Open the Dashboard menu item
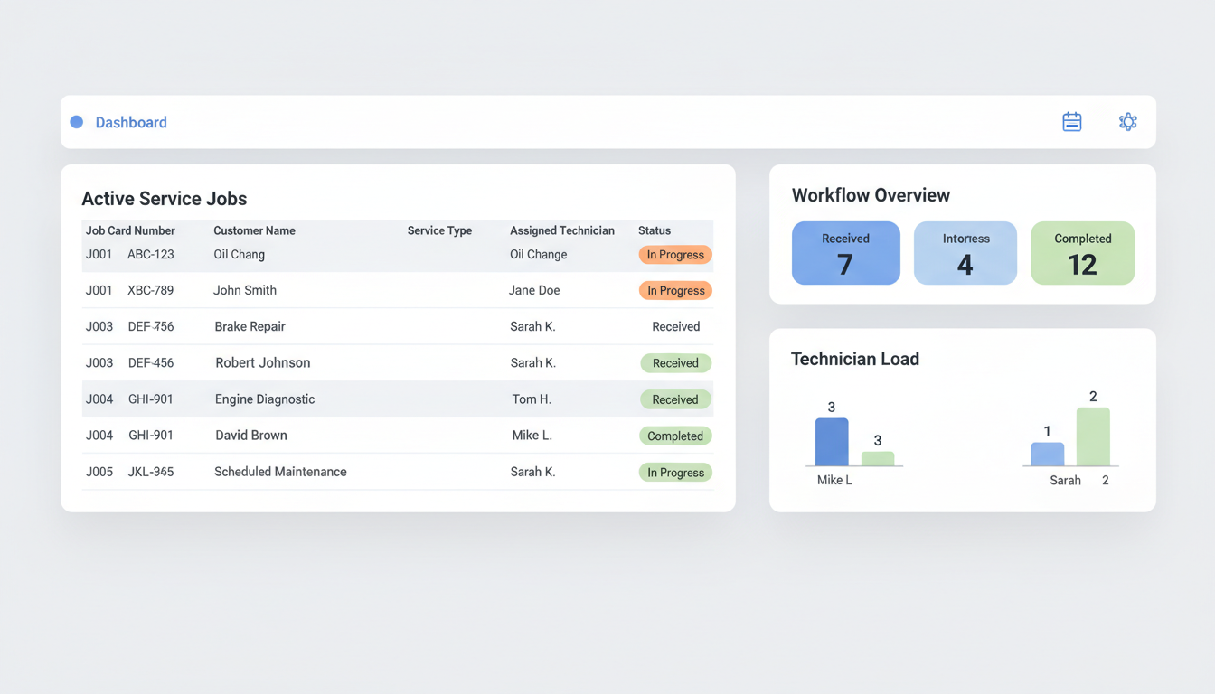 131,121
